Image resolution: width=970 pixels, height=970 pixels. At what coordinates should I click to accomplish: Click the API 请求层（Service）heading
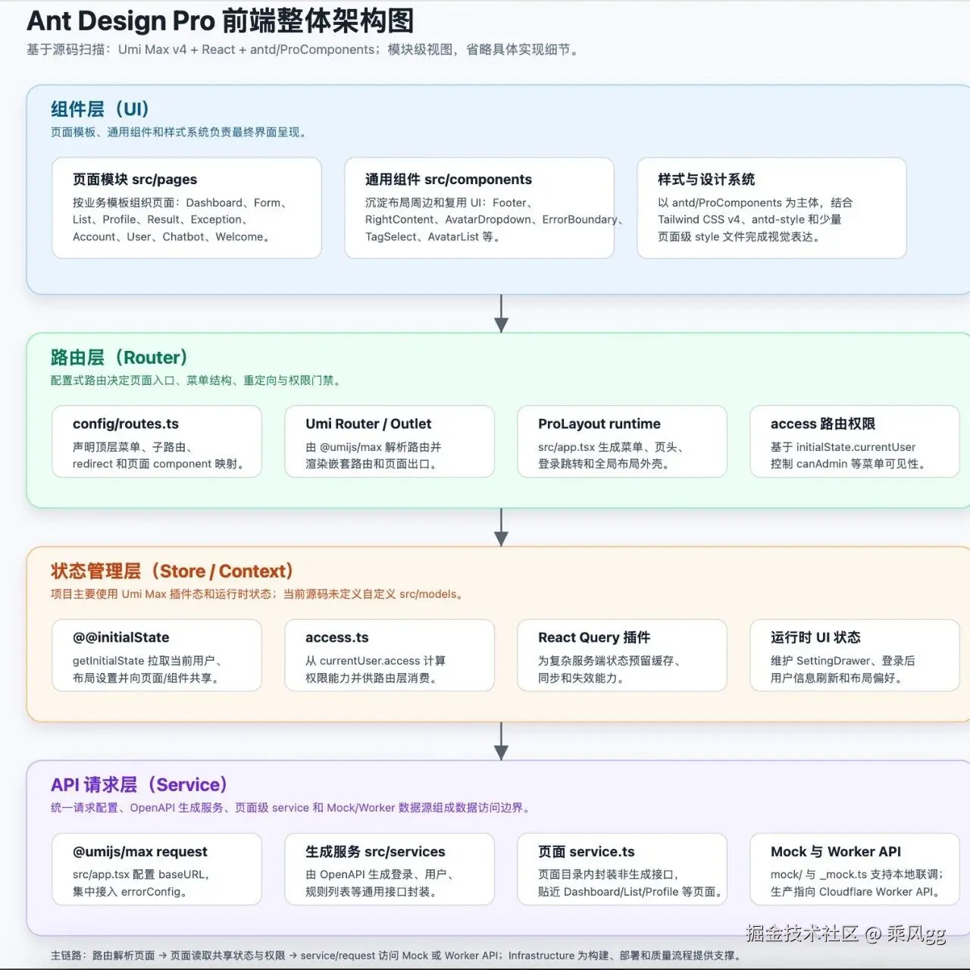[x=139, y=785]
